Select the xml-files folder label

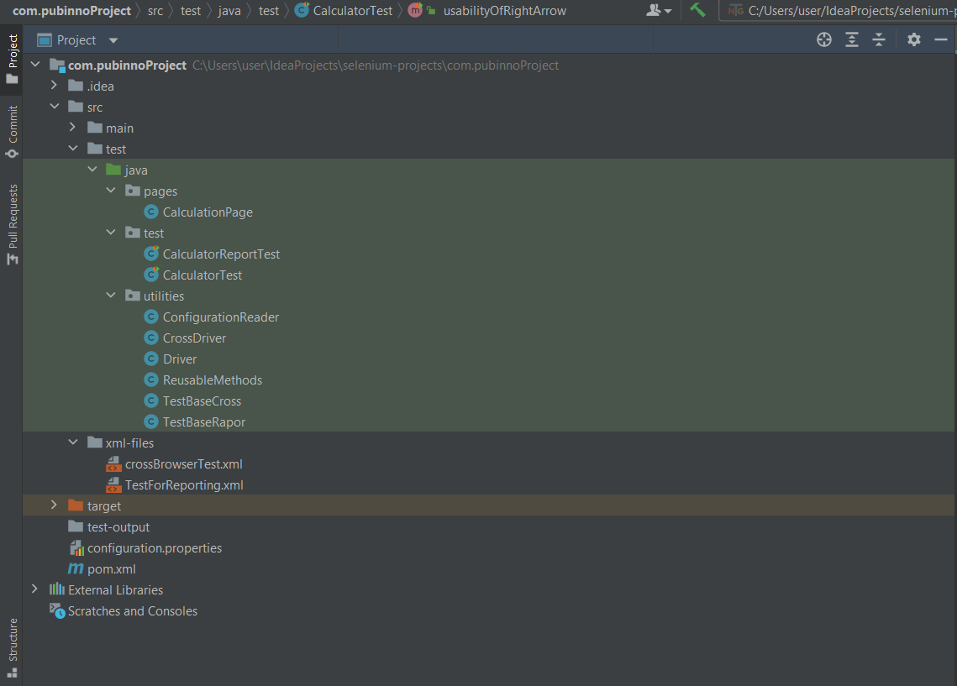click(x=130, y=443)
